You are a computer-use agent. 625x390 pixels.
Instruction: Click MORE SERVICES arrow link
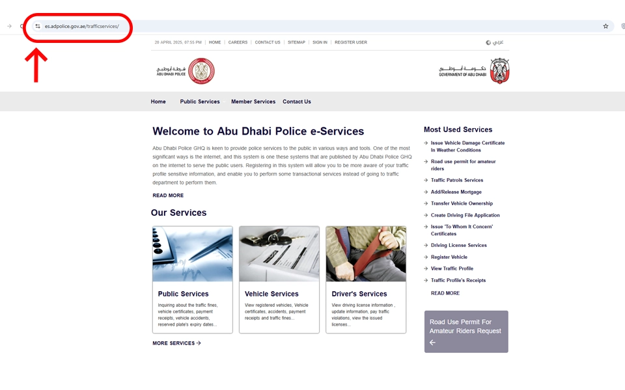[176, 343]
